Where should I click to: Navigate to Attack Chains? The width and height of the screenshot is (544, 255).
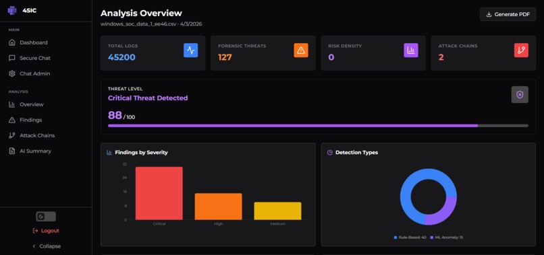click(x=46, y=136)
